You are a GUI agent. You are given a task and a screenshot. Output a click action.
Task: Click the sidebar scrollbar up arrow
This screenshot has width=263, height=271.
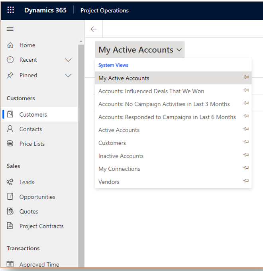coord(81,41)
